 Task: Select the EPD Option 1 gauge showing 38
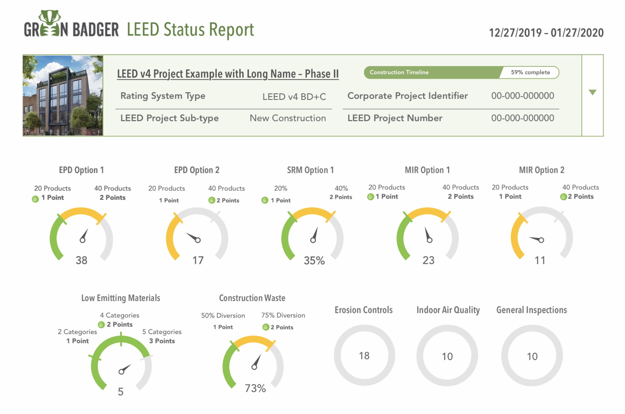coord(81,237)
